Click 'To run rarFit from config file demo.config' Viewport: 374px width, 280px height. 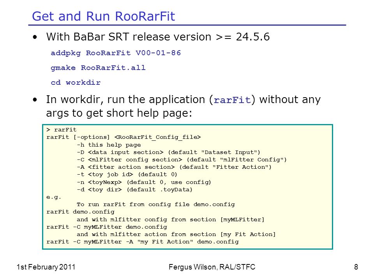coord(156,205)
